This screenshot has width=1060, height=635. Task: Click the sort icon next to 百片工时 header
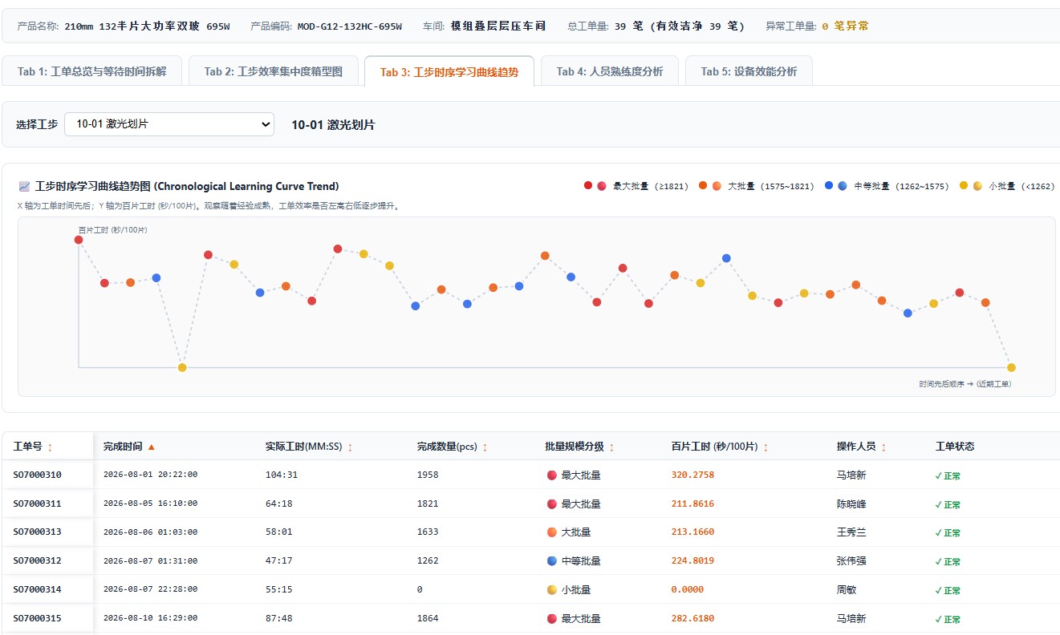click(x=765, y=447)
